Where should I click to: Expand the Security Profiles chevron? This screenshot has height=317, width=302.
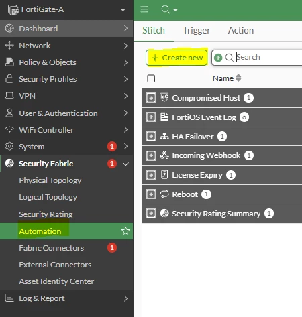(125, 79)
